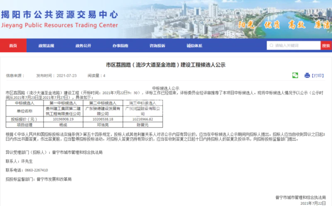Click the article title heading
The width and height of the screenshot is (332, 206).
pyautogui.click(x=166, y=65)
